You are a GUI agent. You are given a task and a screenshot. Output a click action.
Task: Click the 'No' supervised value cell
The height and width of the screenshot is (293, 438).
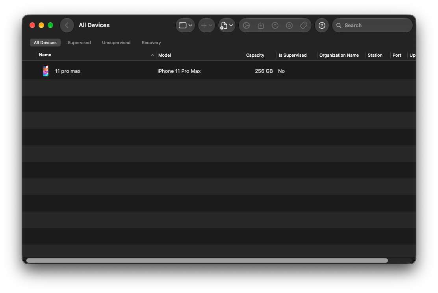281,71
